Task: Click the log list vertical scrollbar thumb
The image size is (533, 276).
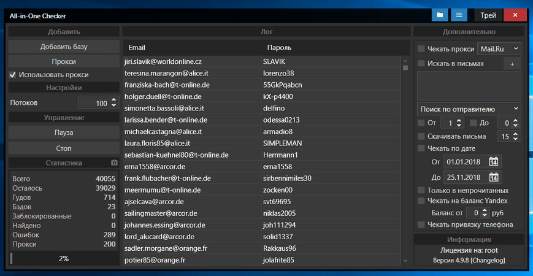Action: [405, 65]
